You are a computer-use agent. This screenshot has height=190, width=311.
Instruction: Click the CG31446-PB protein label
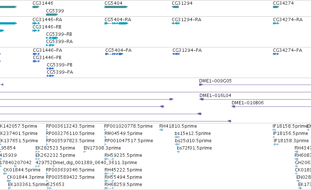pyautogui.click(x=47, y=58)
